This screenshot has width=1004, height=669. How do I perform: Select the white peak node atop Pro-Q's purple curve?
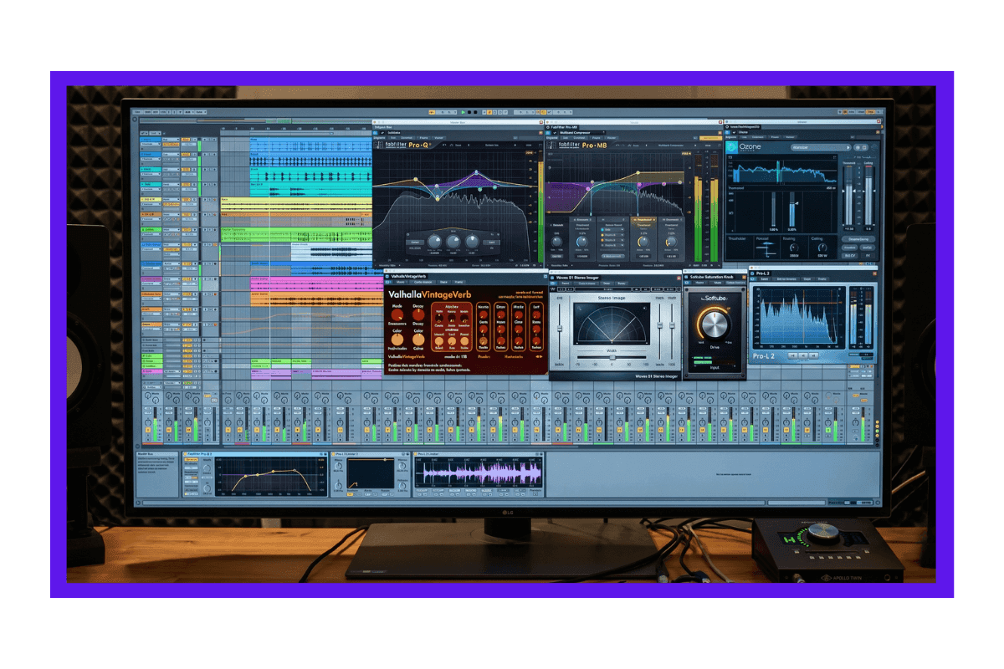477,173
